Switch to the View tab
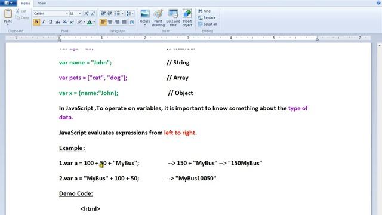This screenshot has width=382, height=215. [42, 3]
